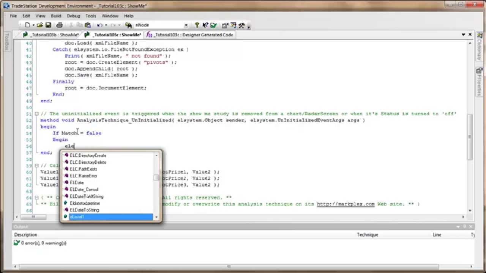486x273 pixels.
Task: Click the Description column header in Output
Action: point(26,235)
